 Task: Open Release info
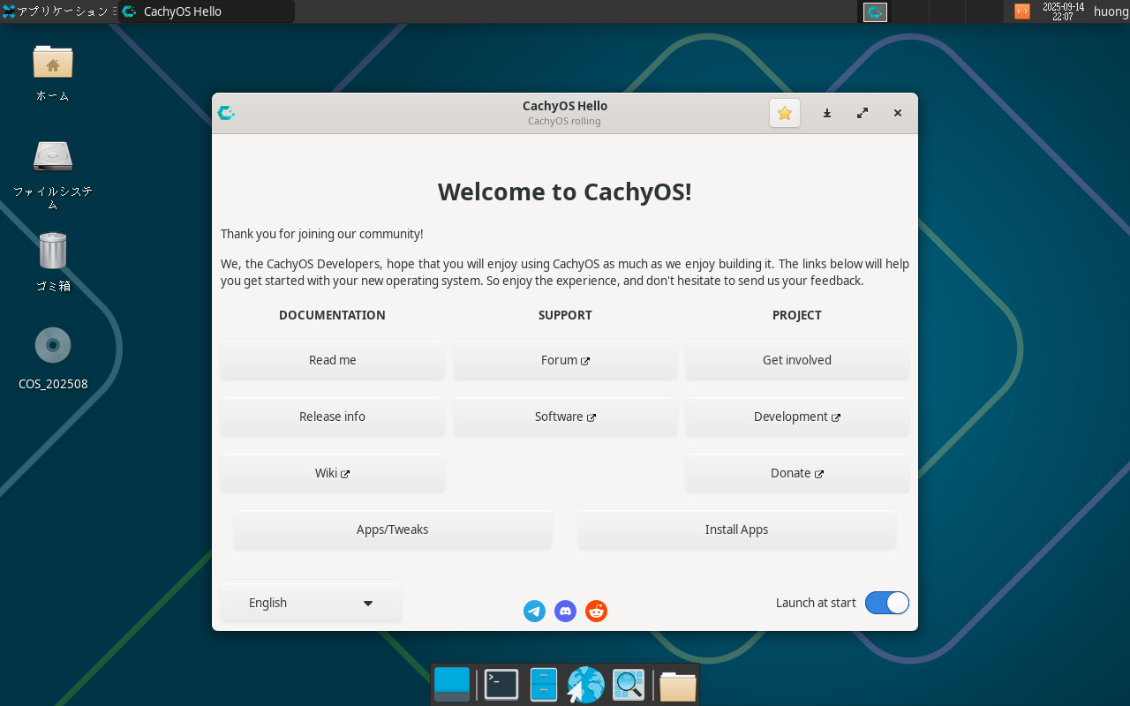(x=333, y=417)
